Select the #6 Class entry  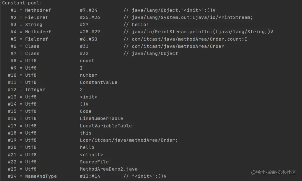pyautogui.click(x=117, y=46)
